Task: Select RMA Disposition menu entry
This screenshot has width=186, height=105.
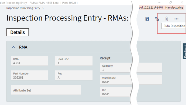Action: 174,26
